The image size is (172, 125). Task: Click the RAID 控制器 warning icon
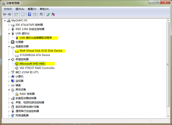[17, 94]
